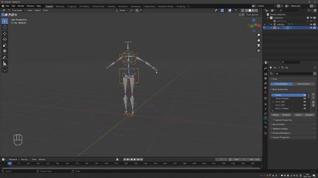Toggle visibility of Arm.L (Tweak) collection
The width and height of the screenshot is (318, 178).
click(305, 109)
